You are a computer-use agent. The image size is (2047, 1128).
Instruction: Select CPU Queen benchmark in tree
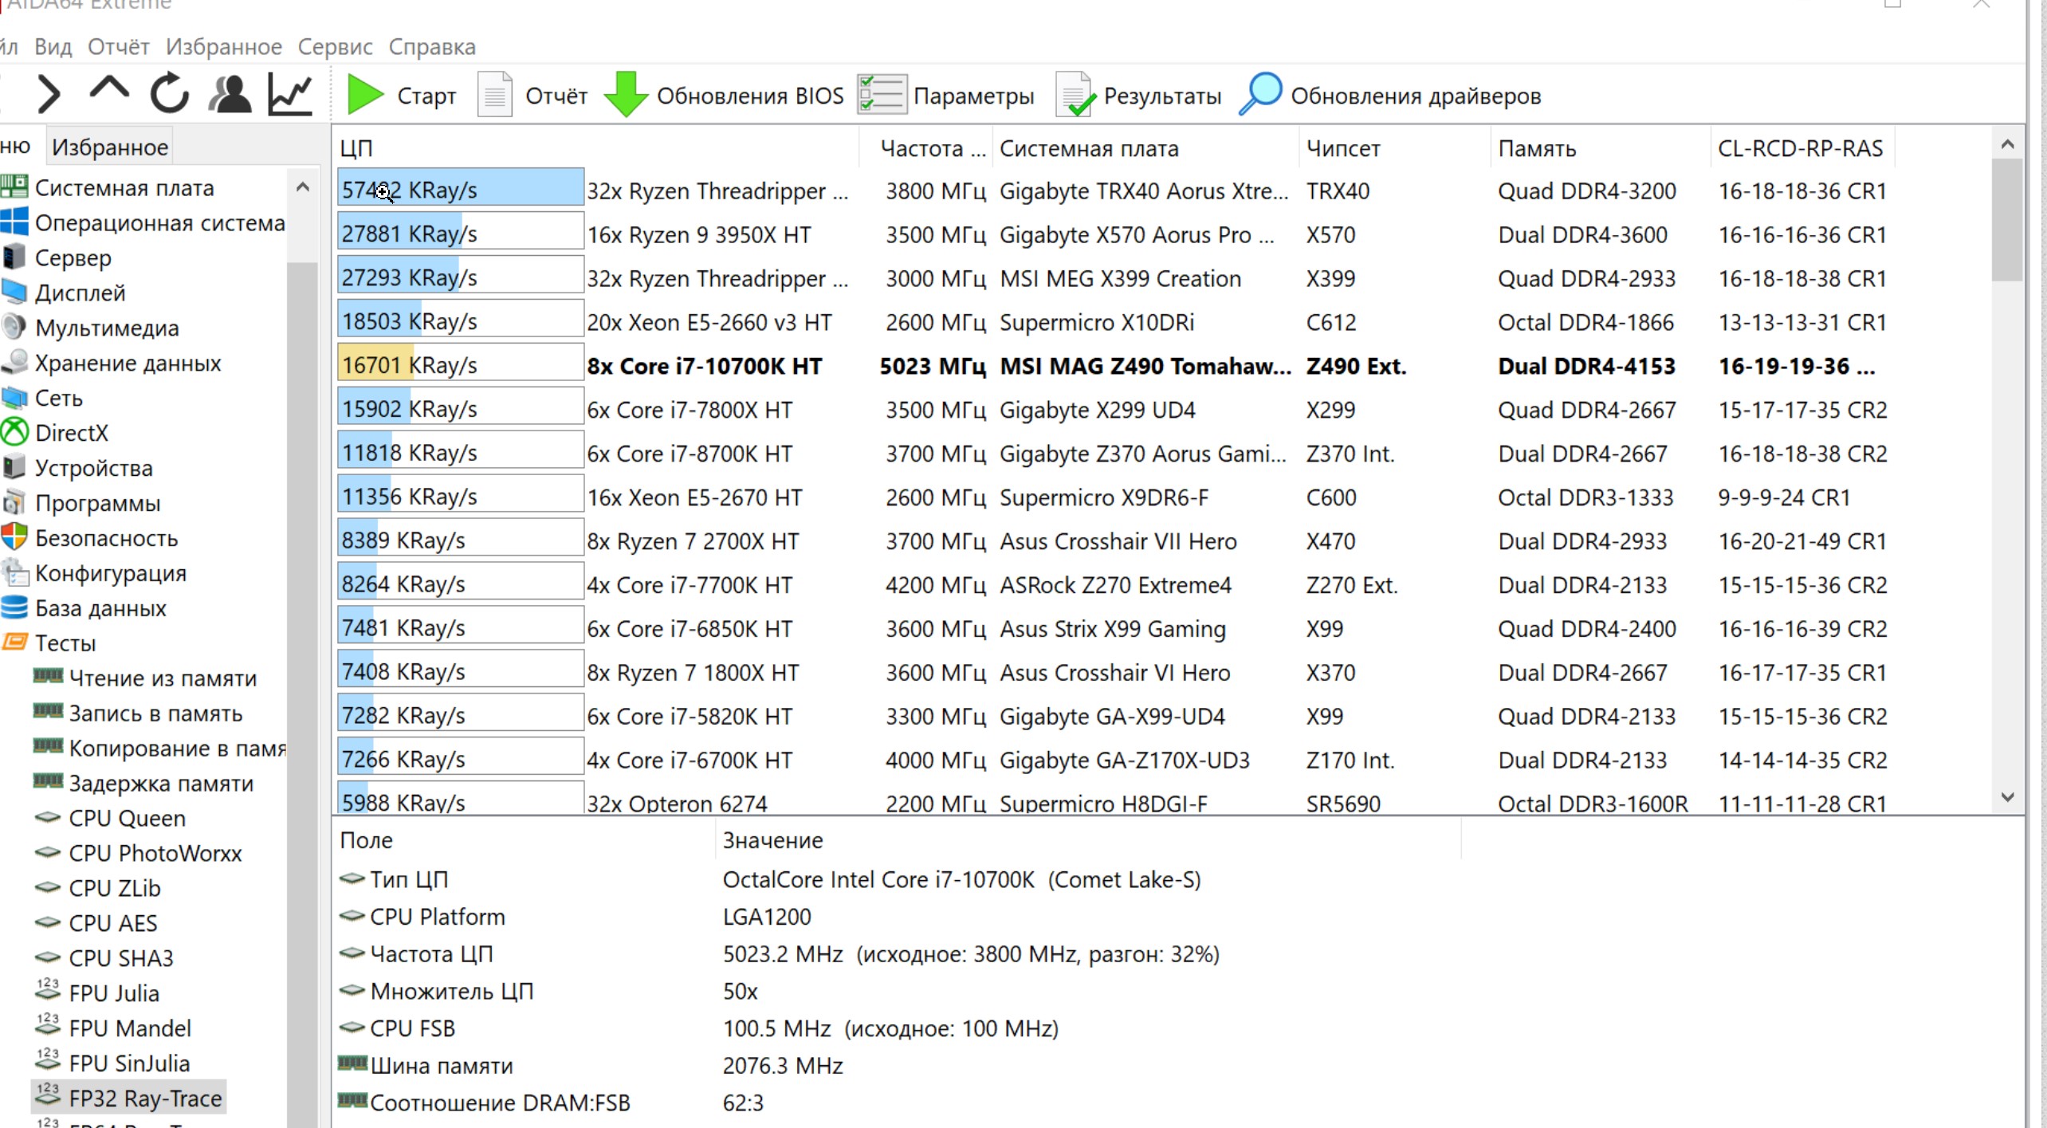pos(127,818)
